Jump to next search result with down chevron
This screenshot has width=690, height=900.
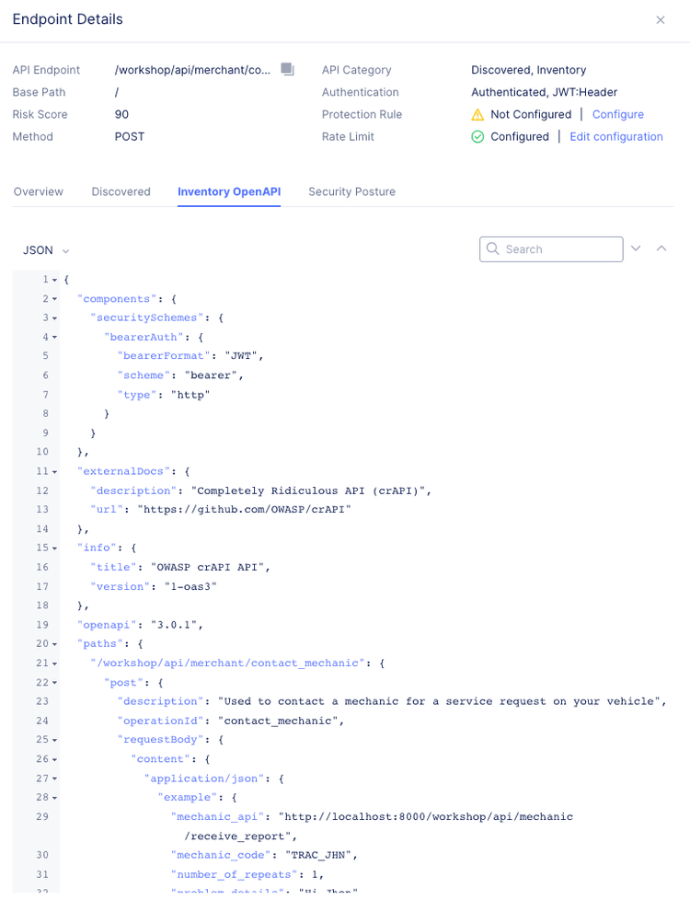point(637,249)
